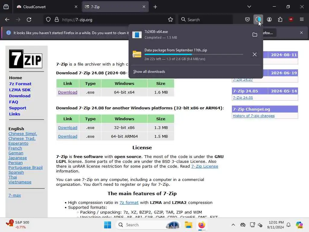The height and width of the screenshot is (232, 309).
Task: Click the Firefox Search box
Action: pyautogui.click(x=205, y=20)
